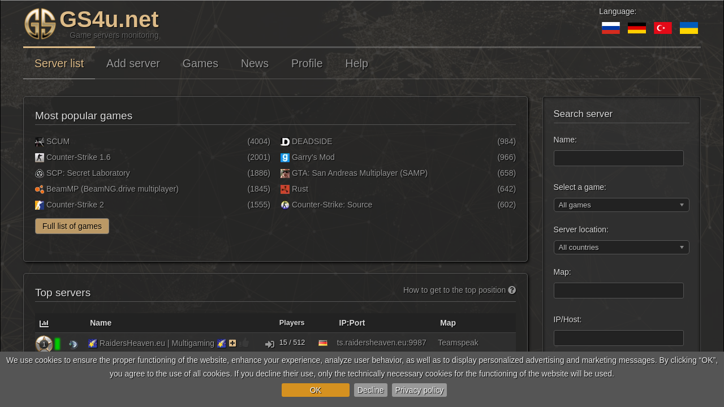Click the DEADSIDE game icon
Viewport: 724px width, 407px height.
285,142
